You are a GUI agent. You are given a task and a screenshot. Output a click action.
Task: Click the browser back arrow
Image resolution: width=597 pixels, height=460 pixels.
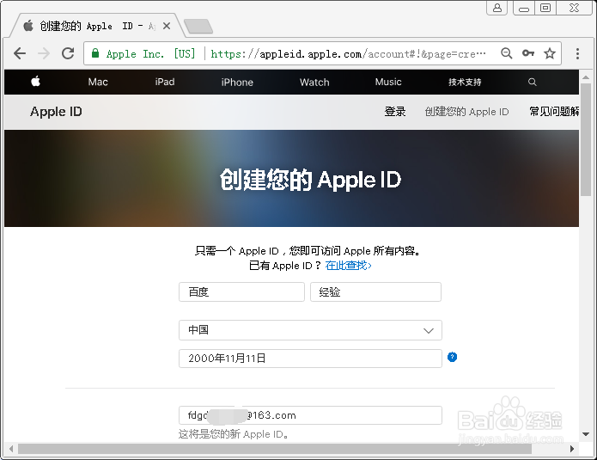(x=20, y=53)
